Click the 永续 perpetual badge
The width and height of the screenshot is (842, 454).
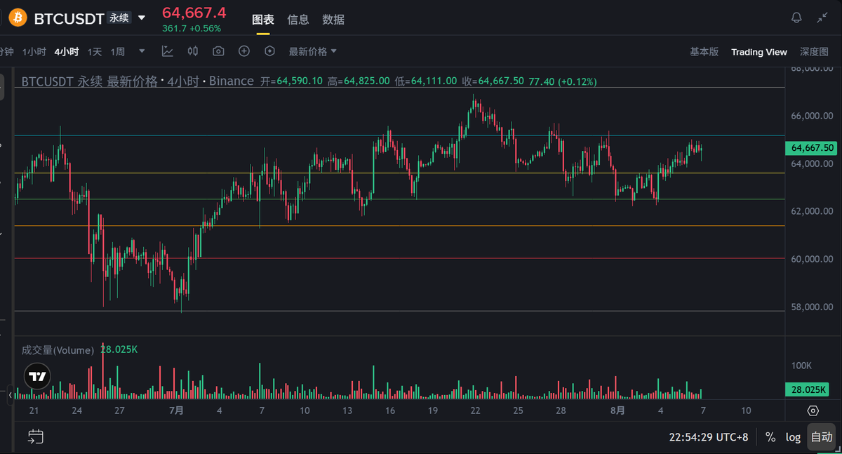click(119, 18)
